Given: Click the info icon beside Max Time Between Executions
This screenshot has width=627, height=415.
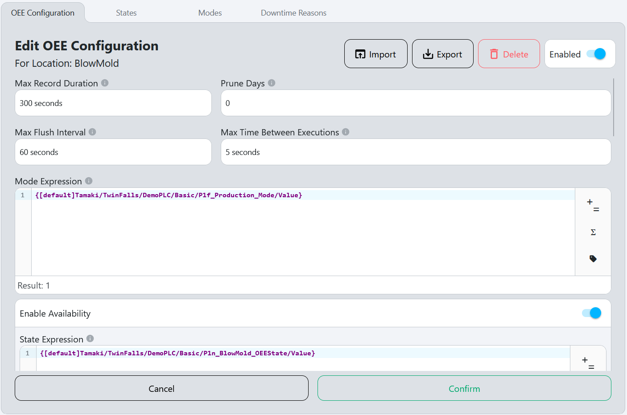Looking at the screenshot, I should [x=346, y=132].
